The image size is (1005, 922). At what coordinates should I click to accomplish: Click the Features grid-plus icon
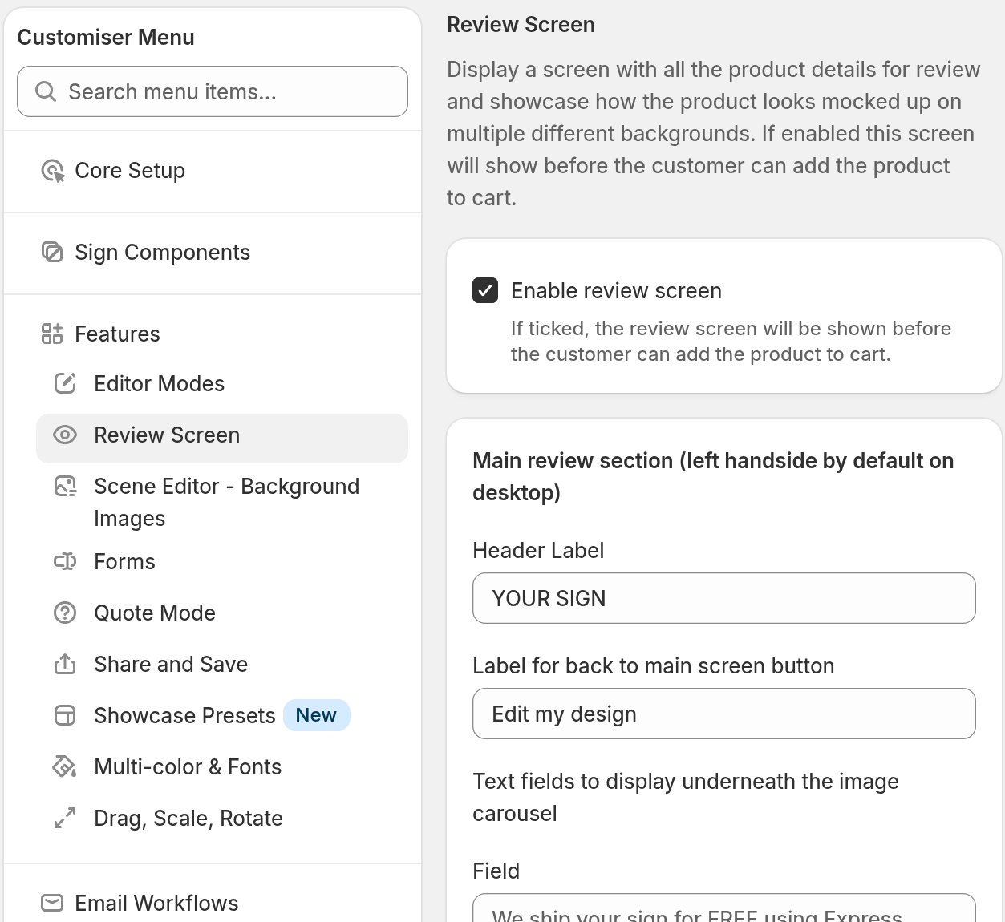pos(52,334)
